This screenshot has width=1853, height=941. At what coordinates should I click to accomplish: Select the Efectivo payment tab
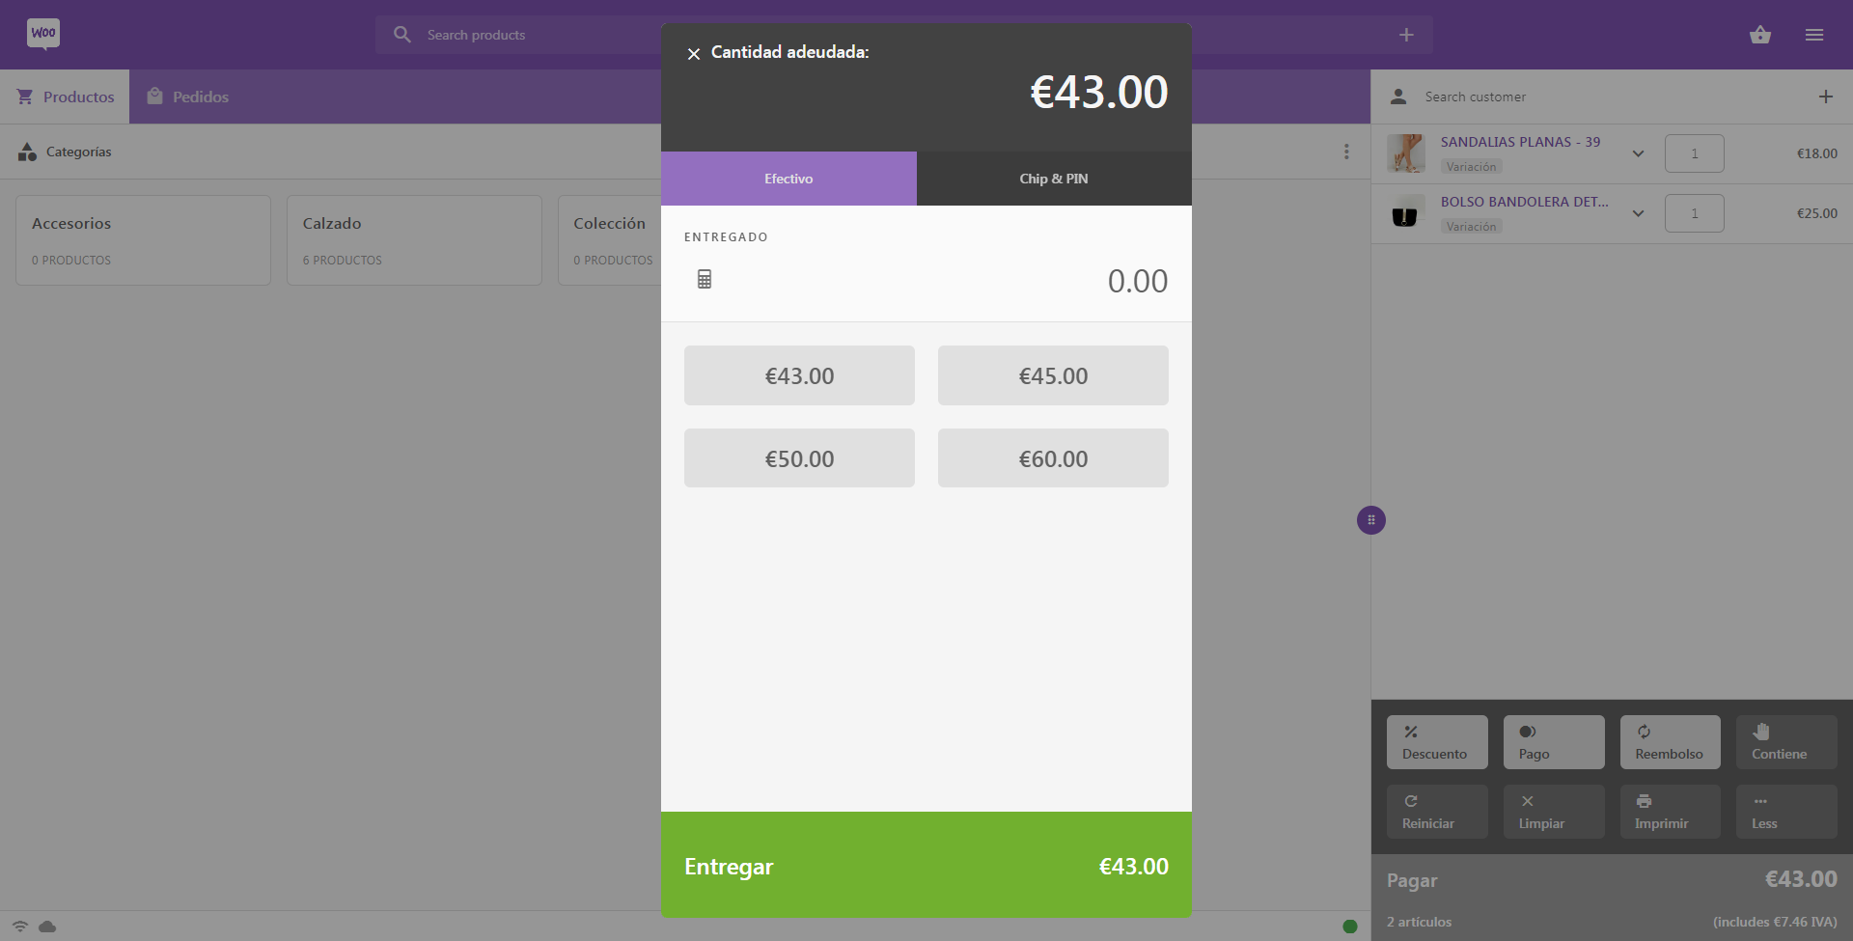[788, 179]
